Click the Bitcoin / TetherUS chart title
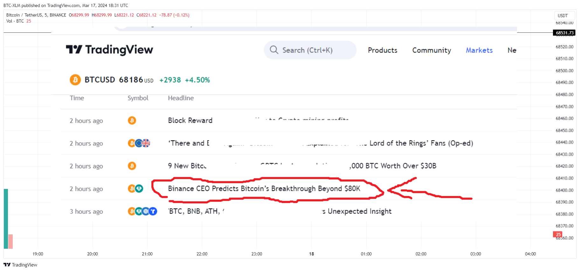 click(36, 15)
